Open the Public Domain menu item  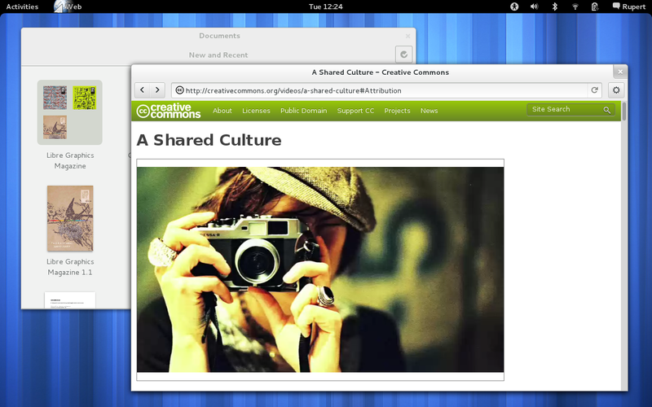303,111
